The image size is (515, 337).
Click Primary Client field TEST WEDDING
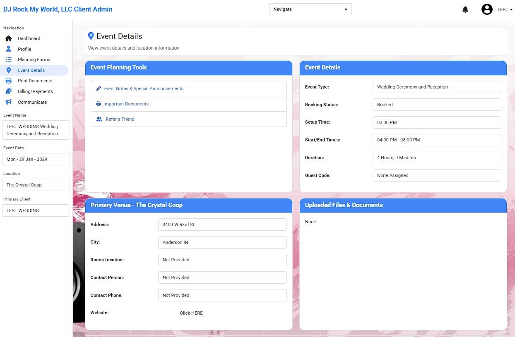pyautogui.click(x=36, y=210)
